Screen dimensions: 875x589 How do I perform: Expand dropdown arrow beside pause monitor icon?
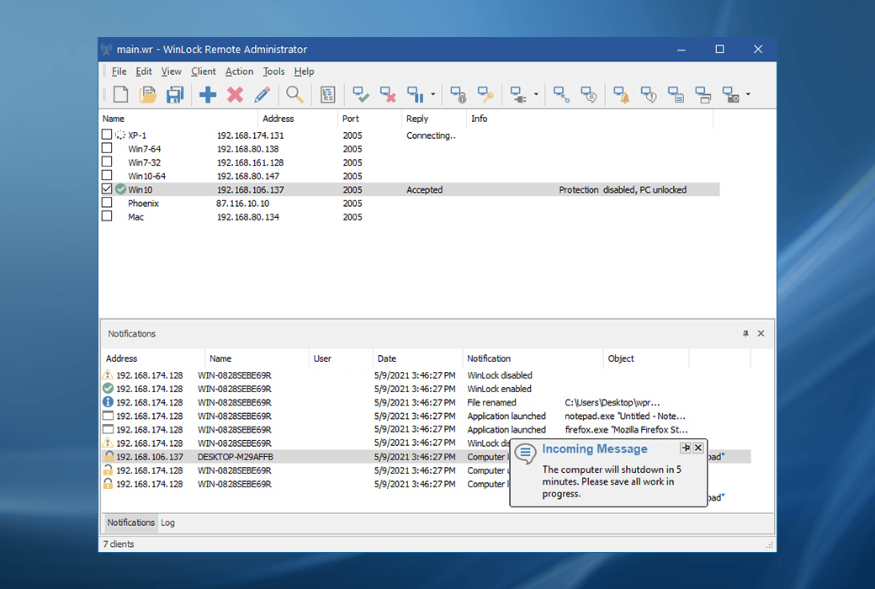click(x=433, y=94)
